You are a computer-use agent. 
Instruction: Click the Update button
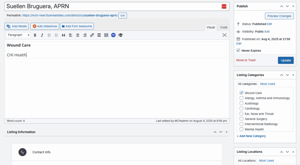click(x=286, y=60)
